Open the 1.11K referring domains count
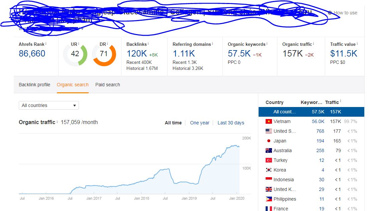 click(184, 54)
